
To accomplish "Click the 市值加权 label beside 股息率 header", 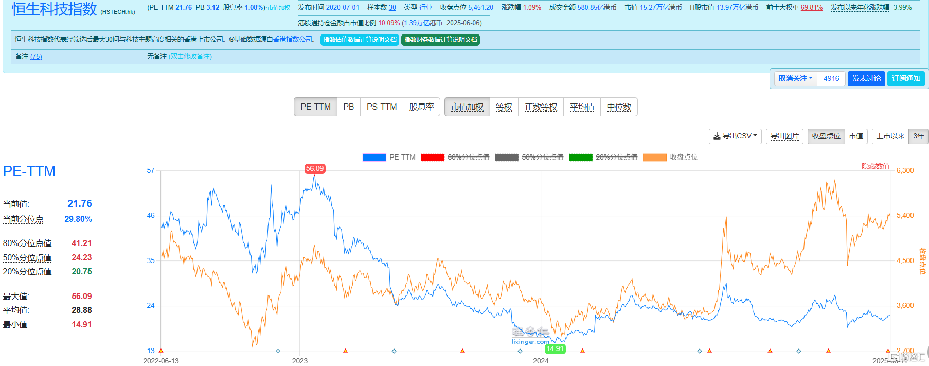I will coord(279,8).
